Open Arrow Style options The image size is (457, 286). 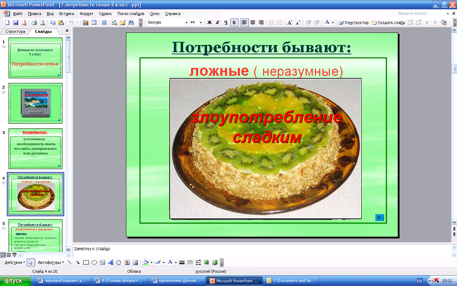click(198, 262)
